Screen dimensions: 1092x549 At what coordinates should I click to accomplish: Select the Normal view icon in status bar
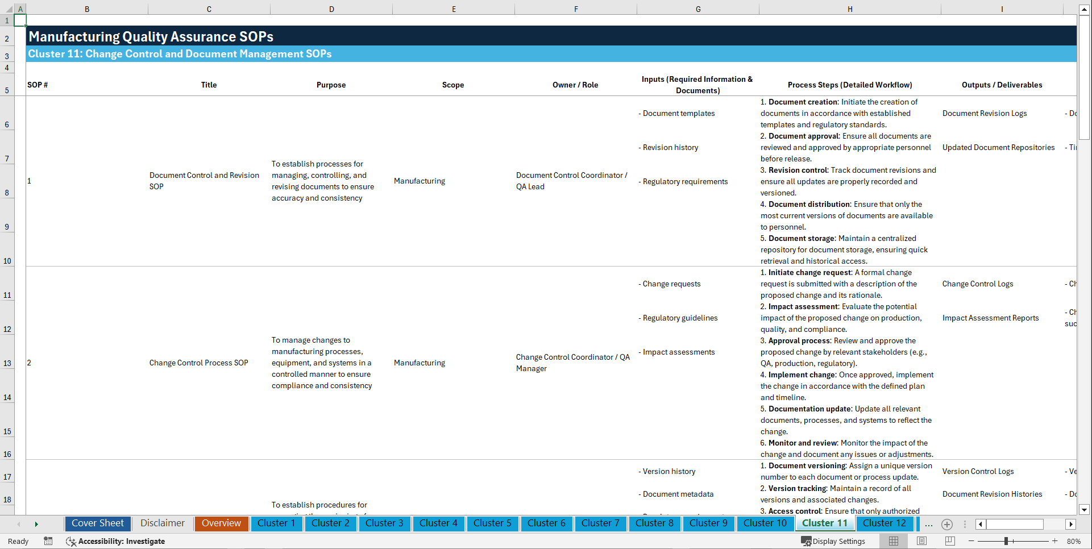point(893,541)
